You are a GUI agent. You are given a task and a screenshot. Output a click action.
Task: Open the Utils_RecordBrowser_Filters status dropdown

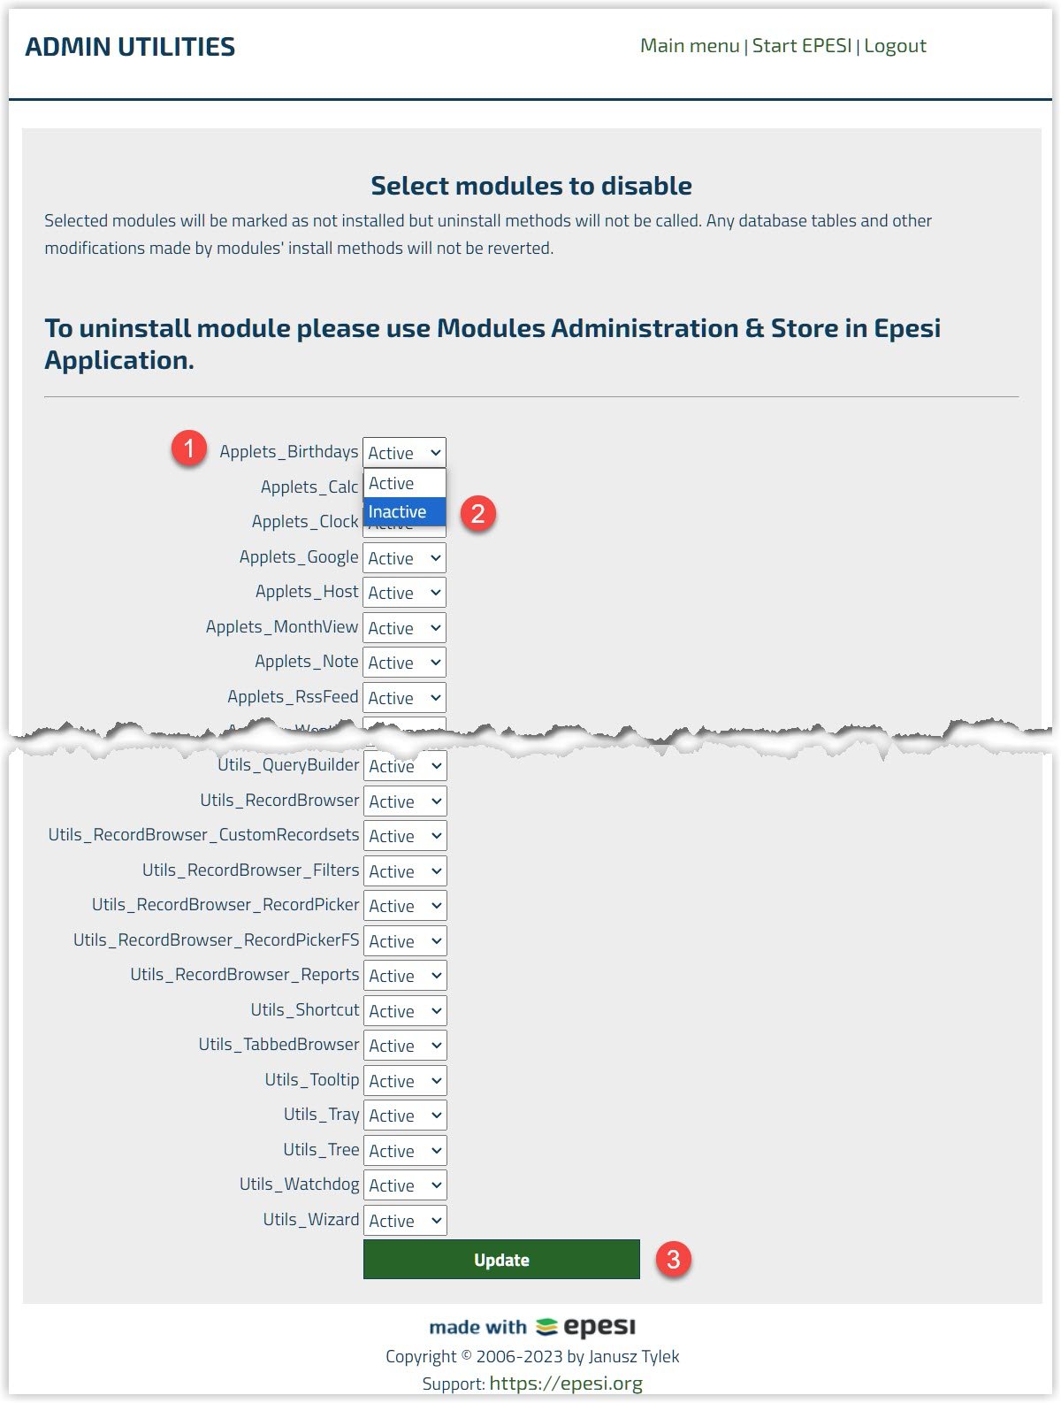(405, 871)
